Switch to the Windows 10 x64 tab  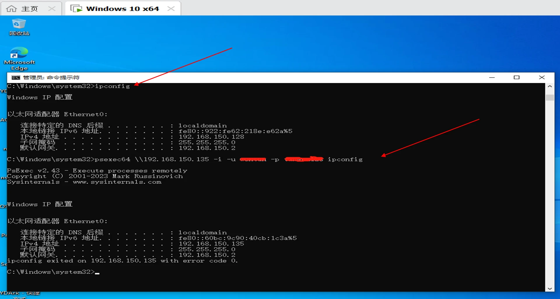pos(123,8)
